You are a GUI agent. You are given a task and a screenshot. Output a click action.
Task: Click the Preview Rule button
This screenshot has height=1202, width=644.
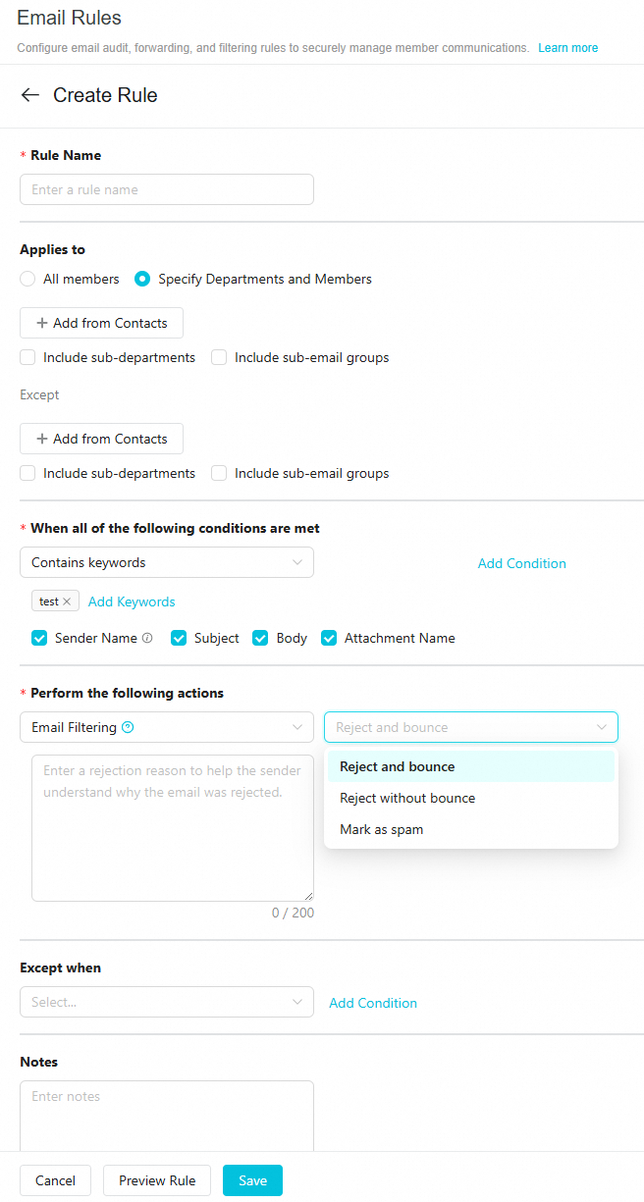point(157,1180)
